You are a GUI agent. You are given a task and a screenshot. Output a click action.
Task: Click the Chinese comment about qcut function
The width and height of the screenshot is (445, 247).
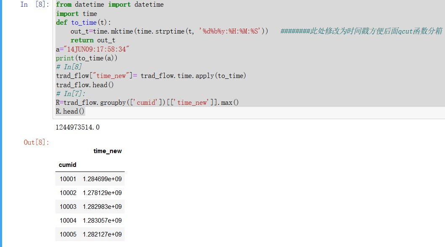tap(361, 31)
